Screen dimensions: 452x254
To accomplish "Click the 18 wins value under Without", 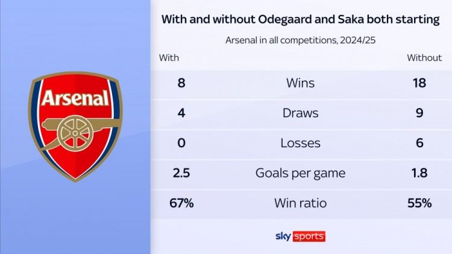I will point(419,83).
